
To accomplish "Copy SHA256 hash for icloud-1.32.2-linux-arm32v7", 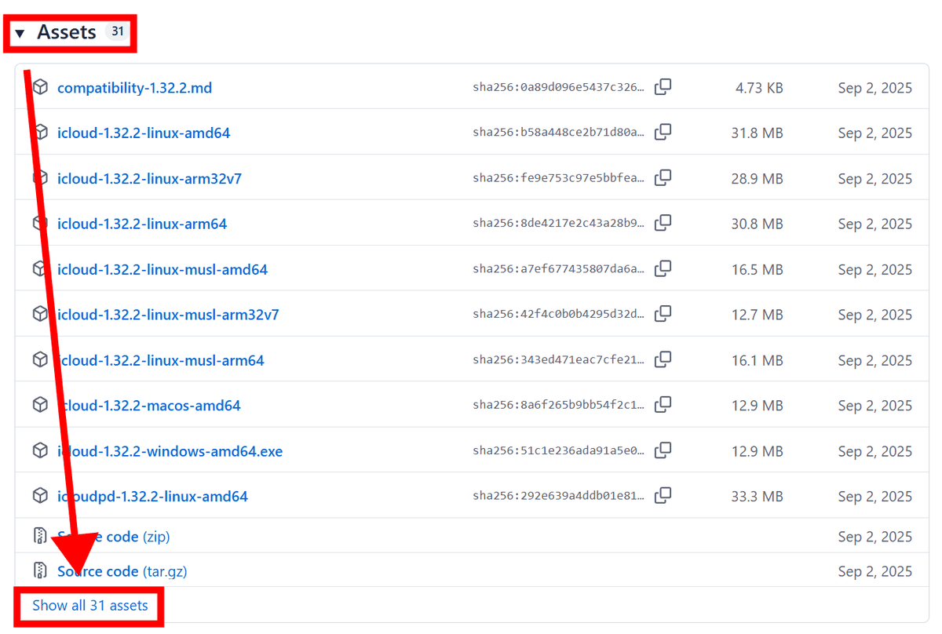I will [663, 178].
